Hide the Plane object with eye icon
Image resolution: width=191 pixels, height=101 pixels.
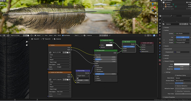coord(189,5)
